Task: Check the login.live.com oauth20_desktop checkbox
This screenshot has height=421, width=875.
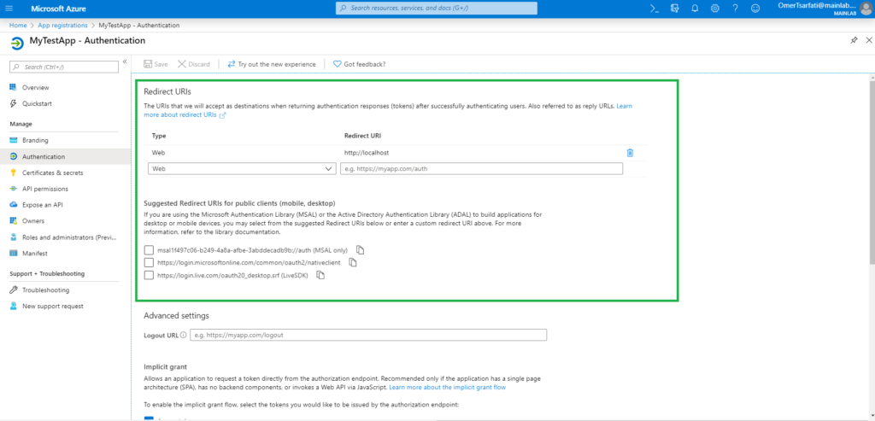Action: coord(149,275)
